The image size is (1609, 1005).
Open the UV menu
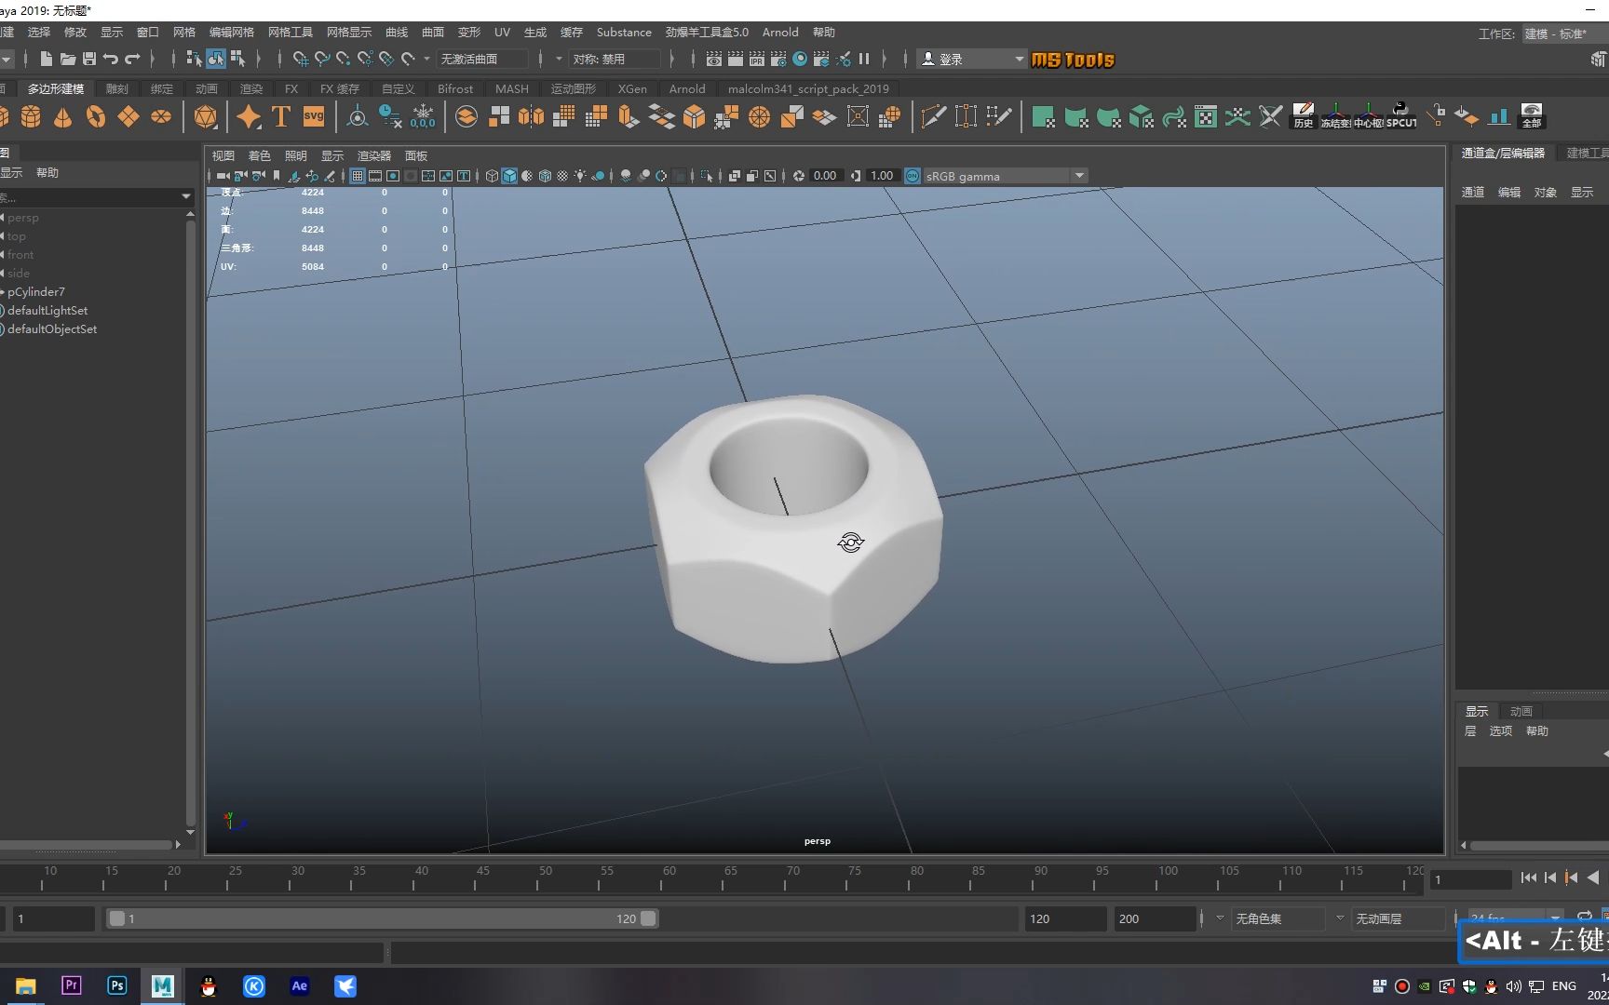click(x=502, y=32)
